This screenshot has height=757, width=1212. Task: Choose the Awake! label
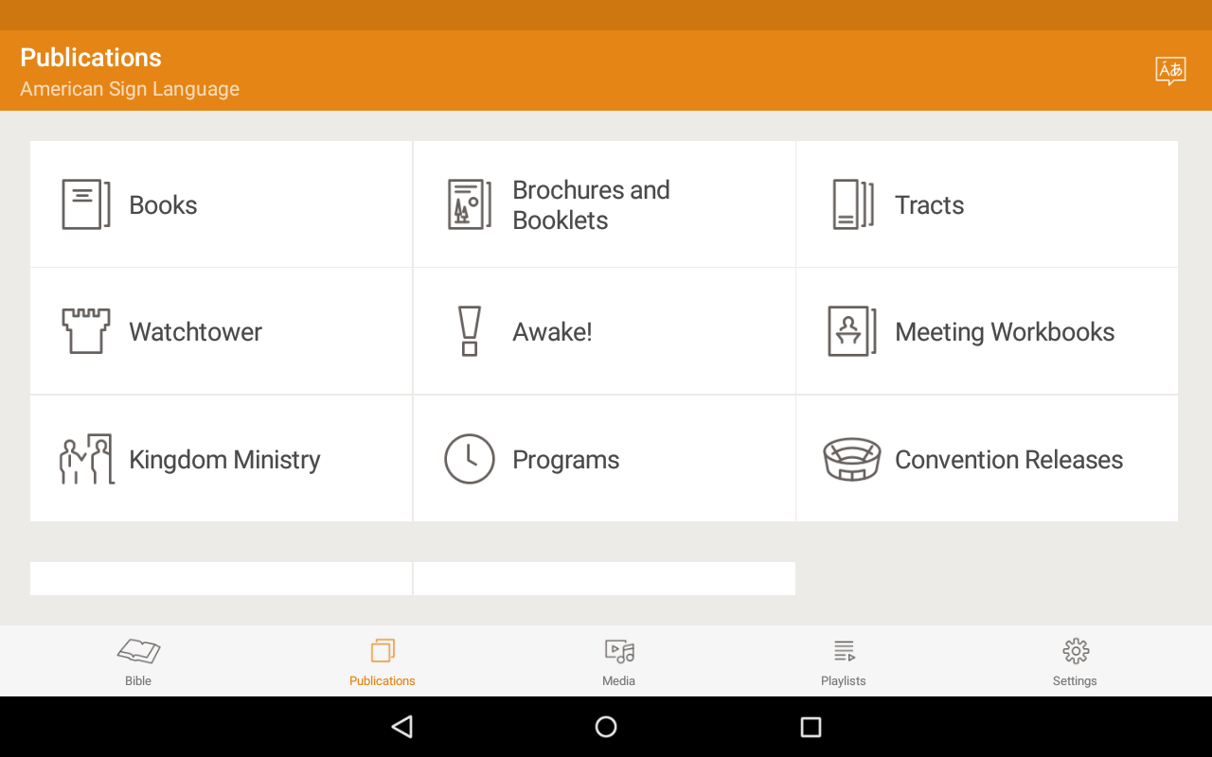(x=552, y=332)
